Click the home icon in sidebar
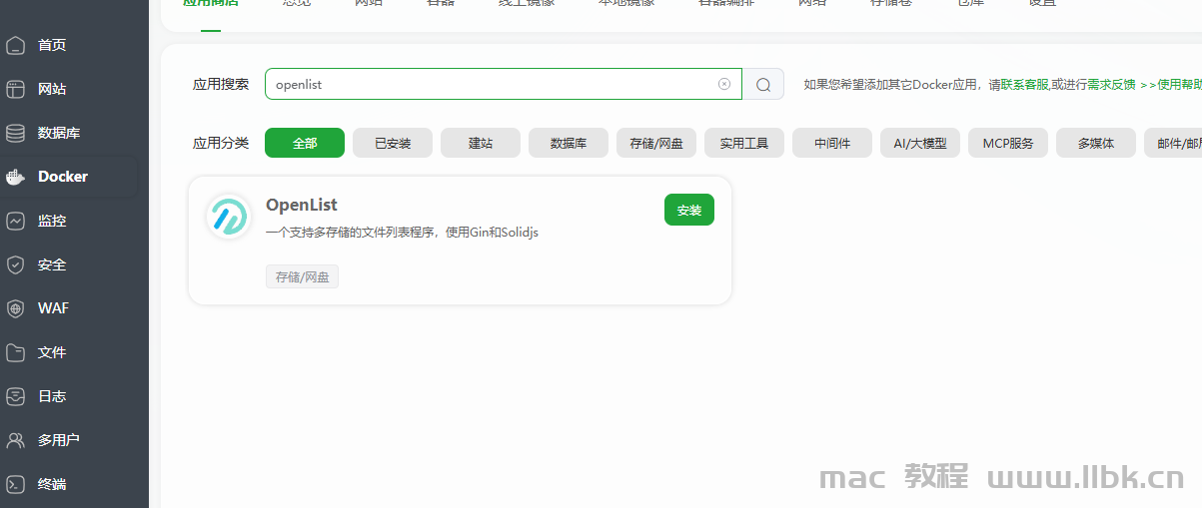The width and height of the screenshot is (1202, 508). [15, 45]
